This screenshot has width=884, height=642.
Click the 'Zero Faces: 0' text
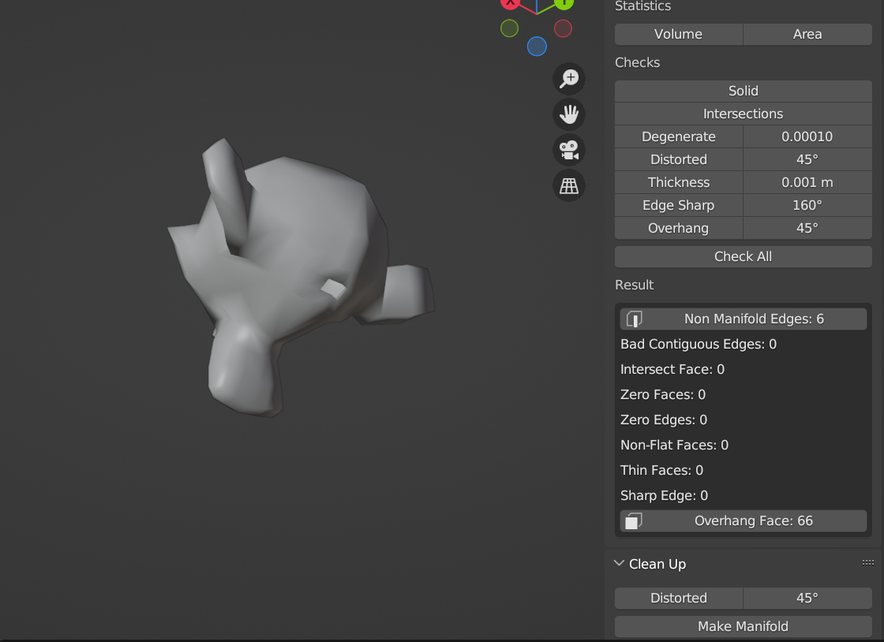663,395
